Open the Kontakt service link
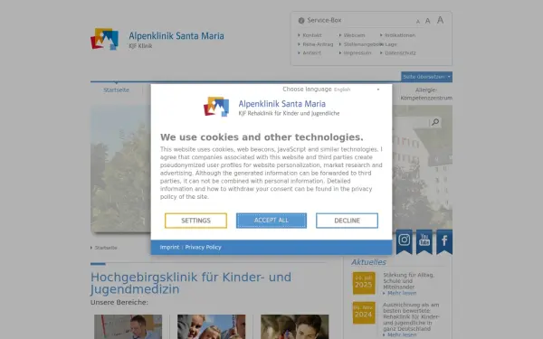The width and height of the screenshot is (543, 339). 312,35
